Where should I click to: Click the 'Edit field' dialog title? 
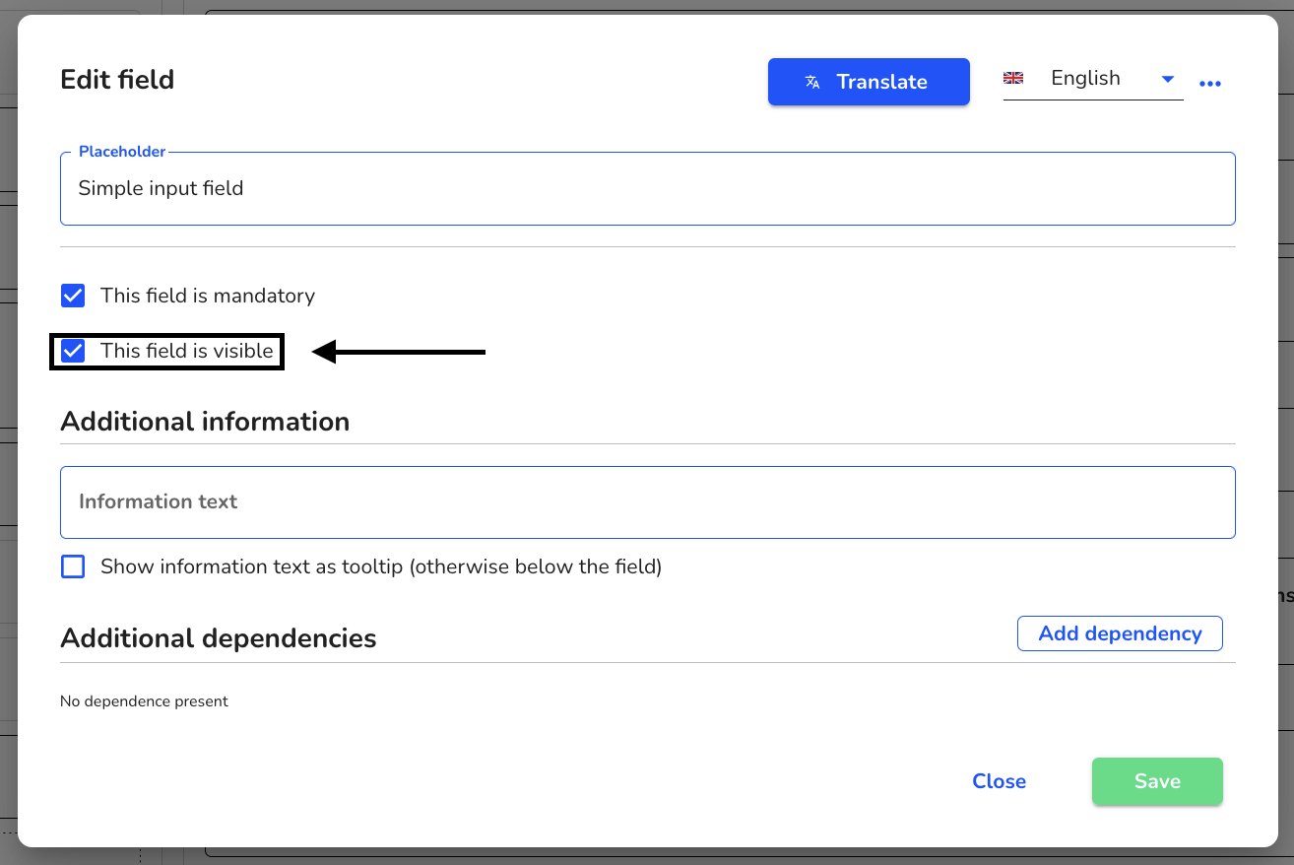[x=117, y=80]
